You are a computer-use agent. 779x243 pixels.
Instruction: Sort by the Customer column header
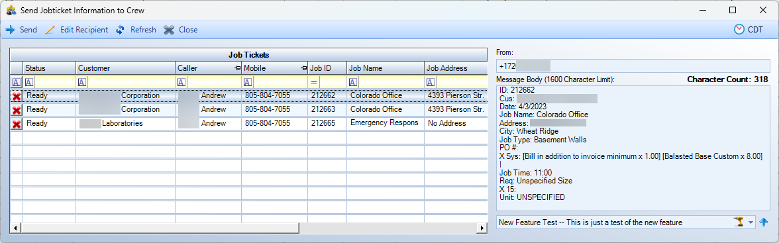[x=126, y=68]
